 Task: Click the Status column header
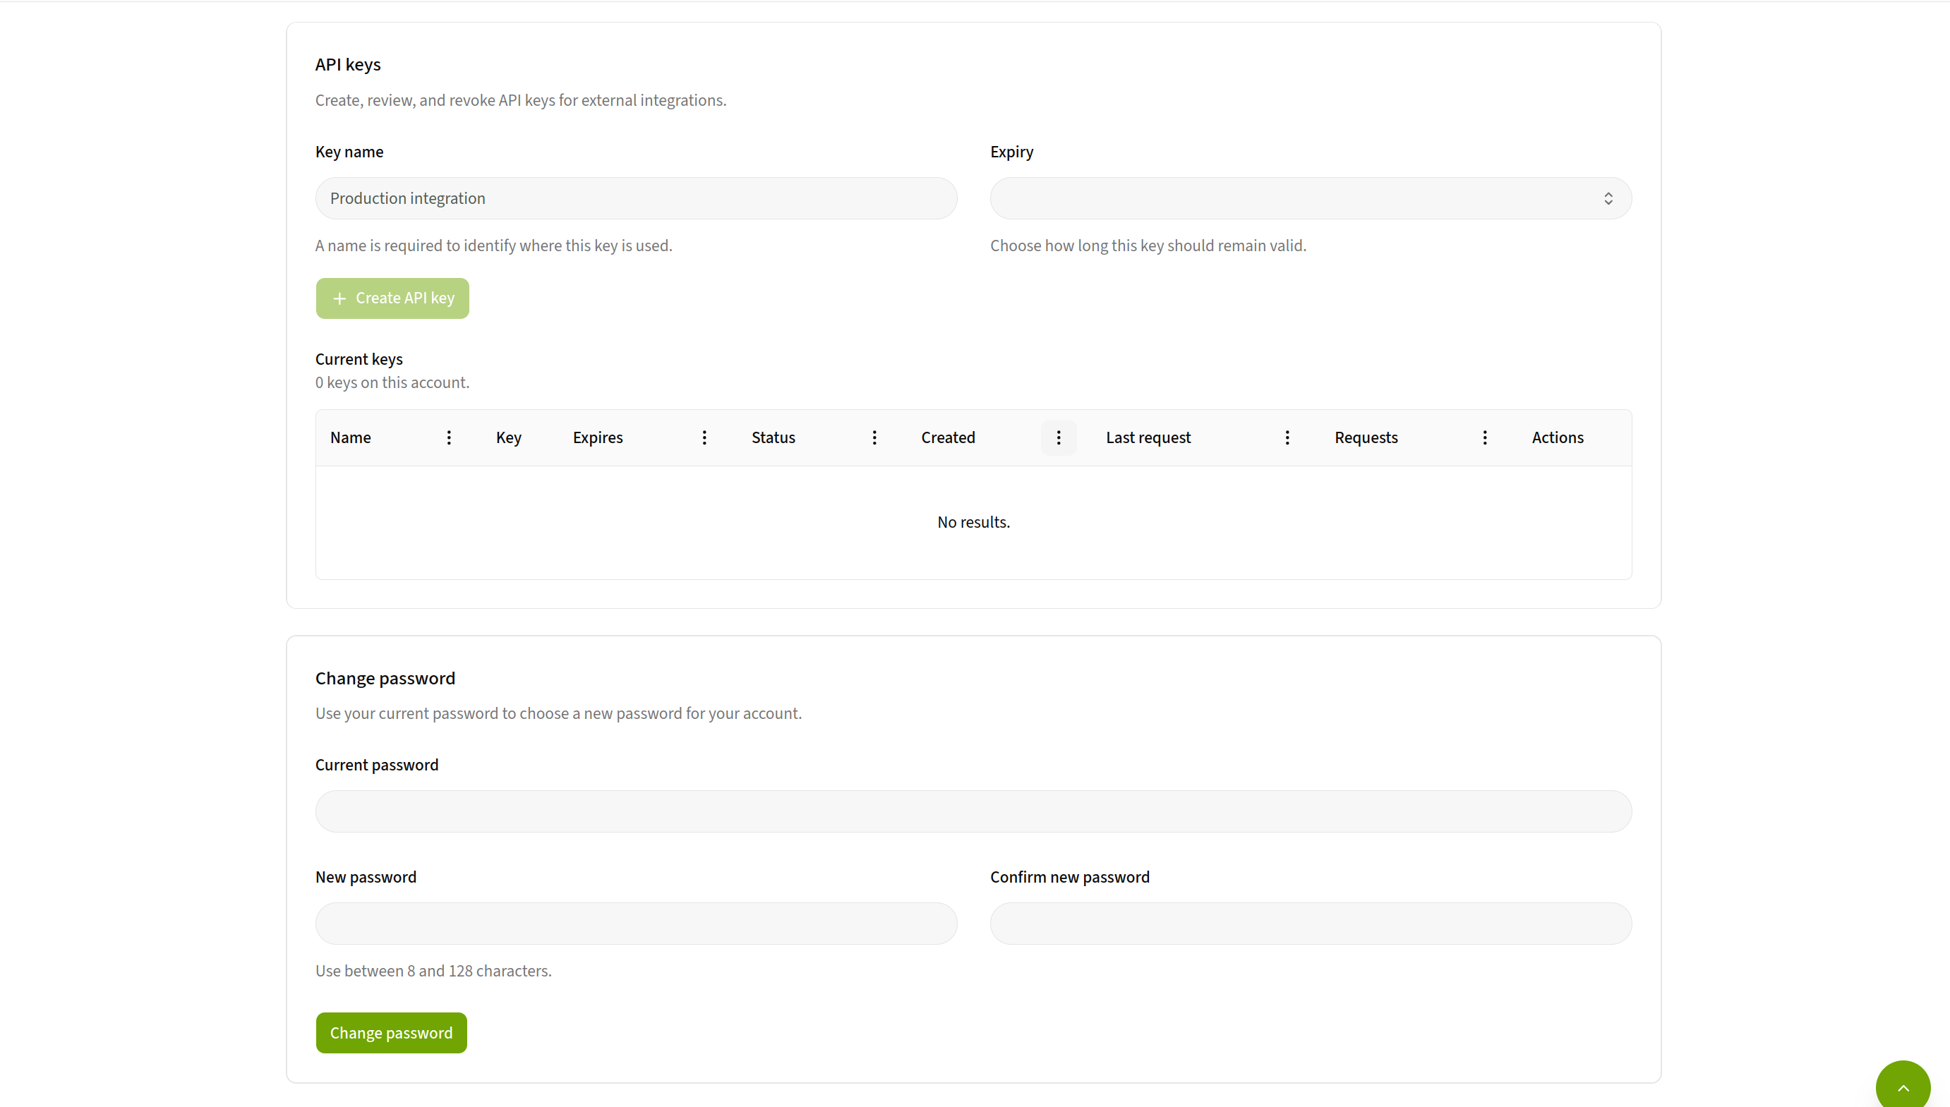point(774,438)
